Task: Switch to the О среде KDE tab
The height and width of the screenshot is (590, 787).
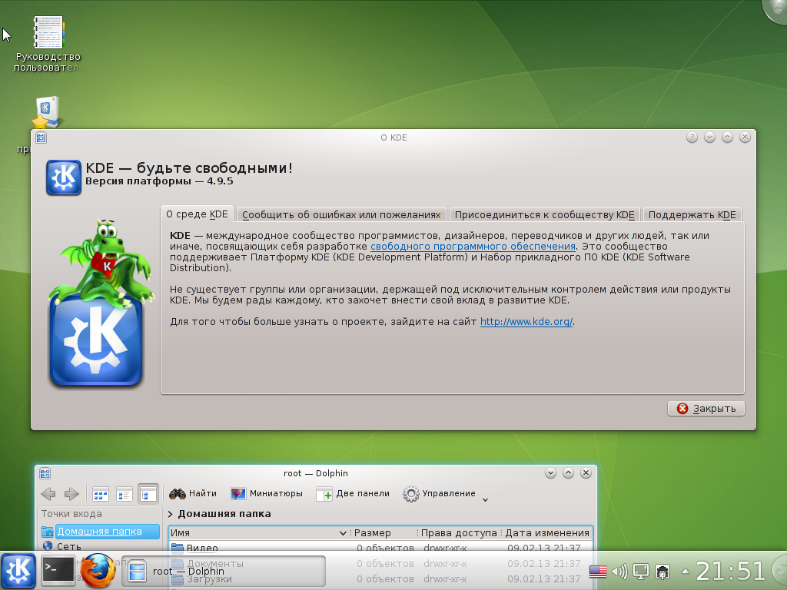Action: coord(197,214)
